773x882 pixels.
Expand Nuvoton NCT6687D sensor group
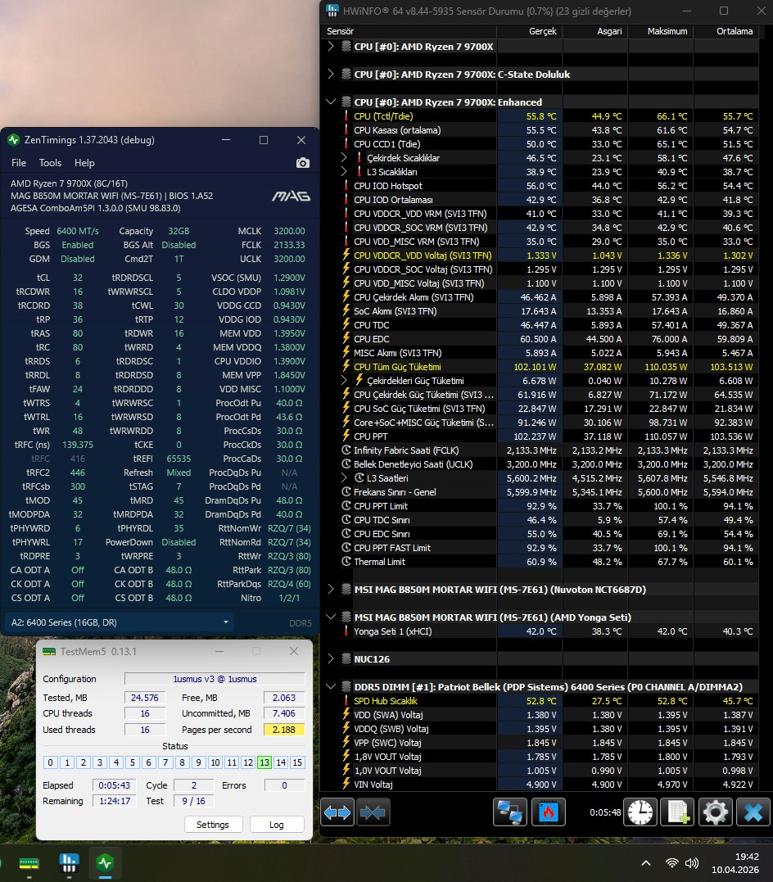[x=331, y=590]
